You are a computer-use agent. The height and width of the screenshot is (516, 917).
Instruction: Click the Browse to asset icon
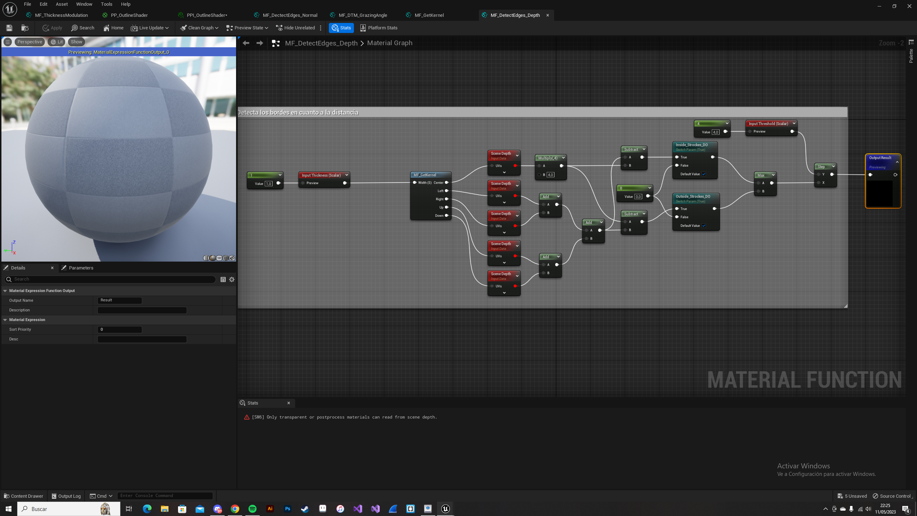(x=25, y=28)
